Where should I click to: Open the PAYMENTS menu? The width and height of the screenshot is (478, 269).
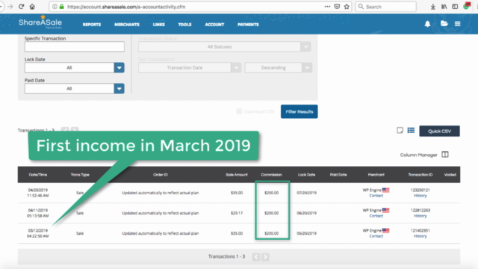click(x=248, y=25)
